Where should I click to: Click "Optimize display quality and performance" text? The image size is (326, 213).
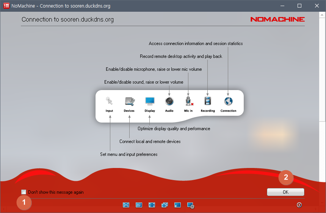coord(174,129)
